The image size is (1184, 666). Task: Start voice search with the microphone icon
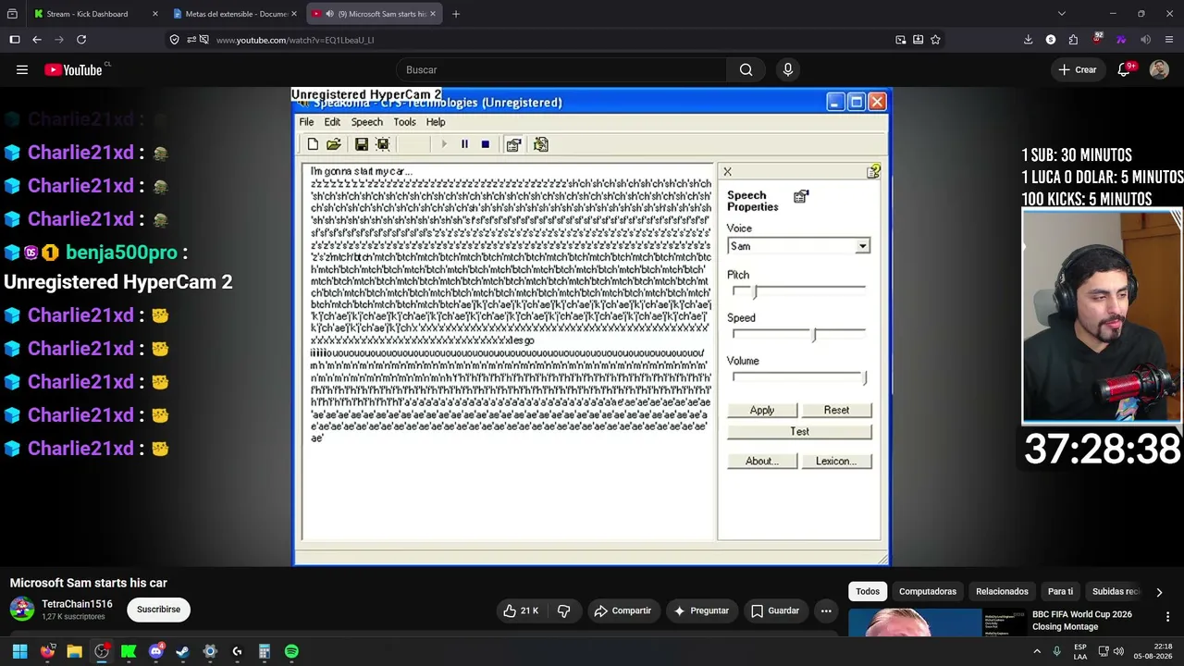pos(788,69)
